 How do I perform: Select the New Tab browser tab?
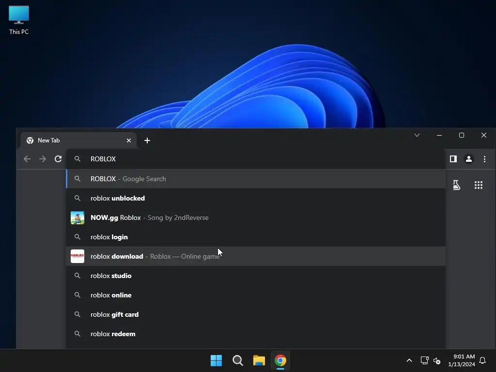(78, 140)
